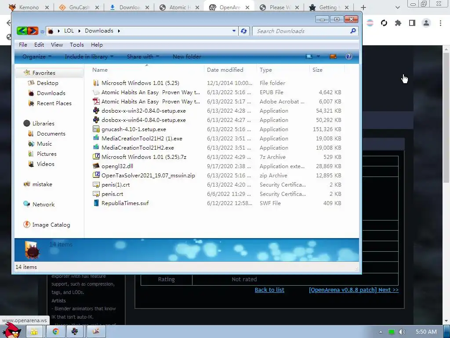Image resolution: width=450 pixels, height=338 pixels.
Task: Switch to the GnuCash browser tab
Action: [x=79, y=7]
